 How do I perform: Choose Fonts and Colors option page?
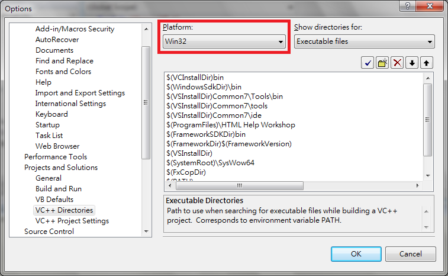coord(63,72)
